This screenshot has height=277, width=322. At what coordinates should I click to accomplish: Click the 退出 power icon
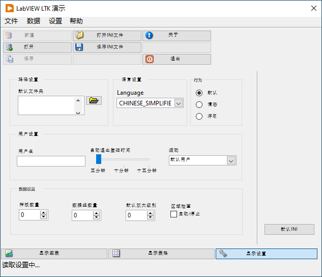pos(150,59)
